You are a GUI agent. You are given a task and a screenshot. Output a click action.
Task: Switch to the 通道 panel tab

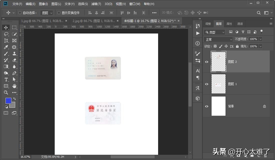(240, 24)
